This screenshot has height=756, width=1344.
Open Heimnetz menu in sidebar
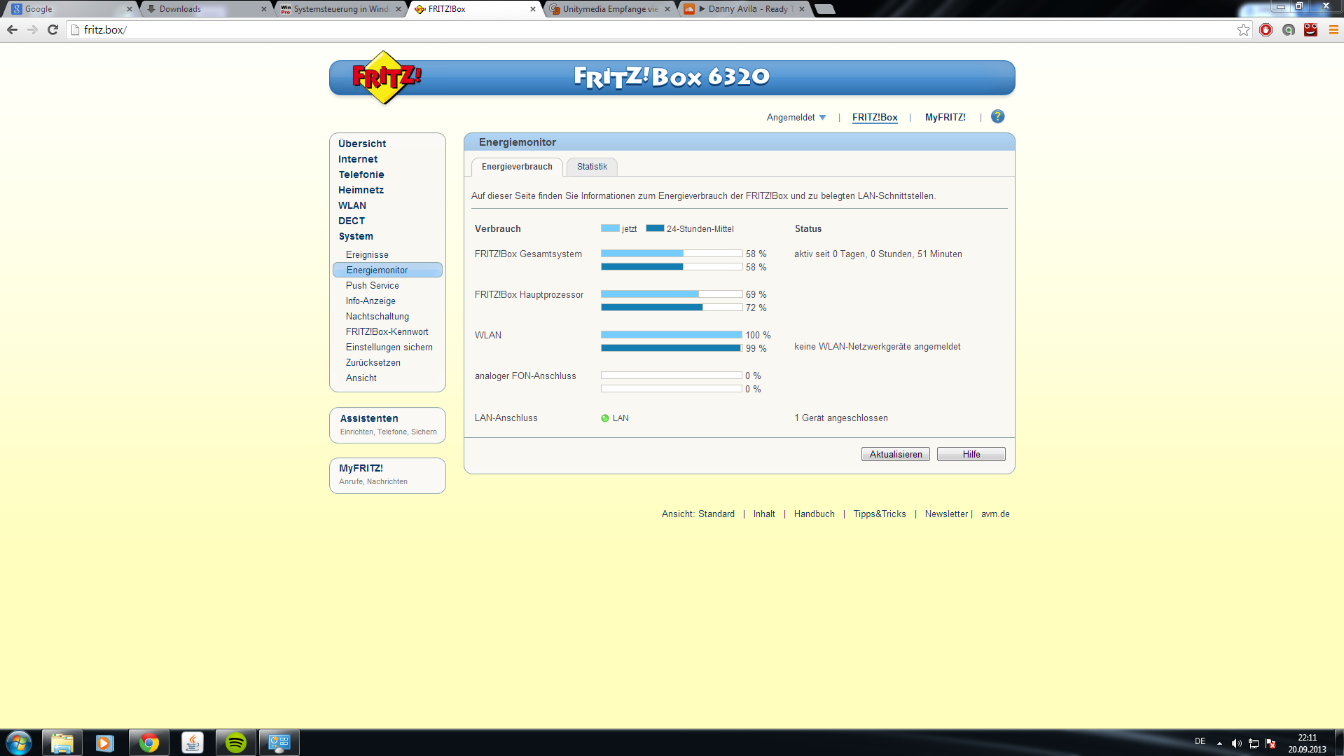361,190
